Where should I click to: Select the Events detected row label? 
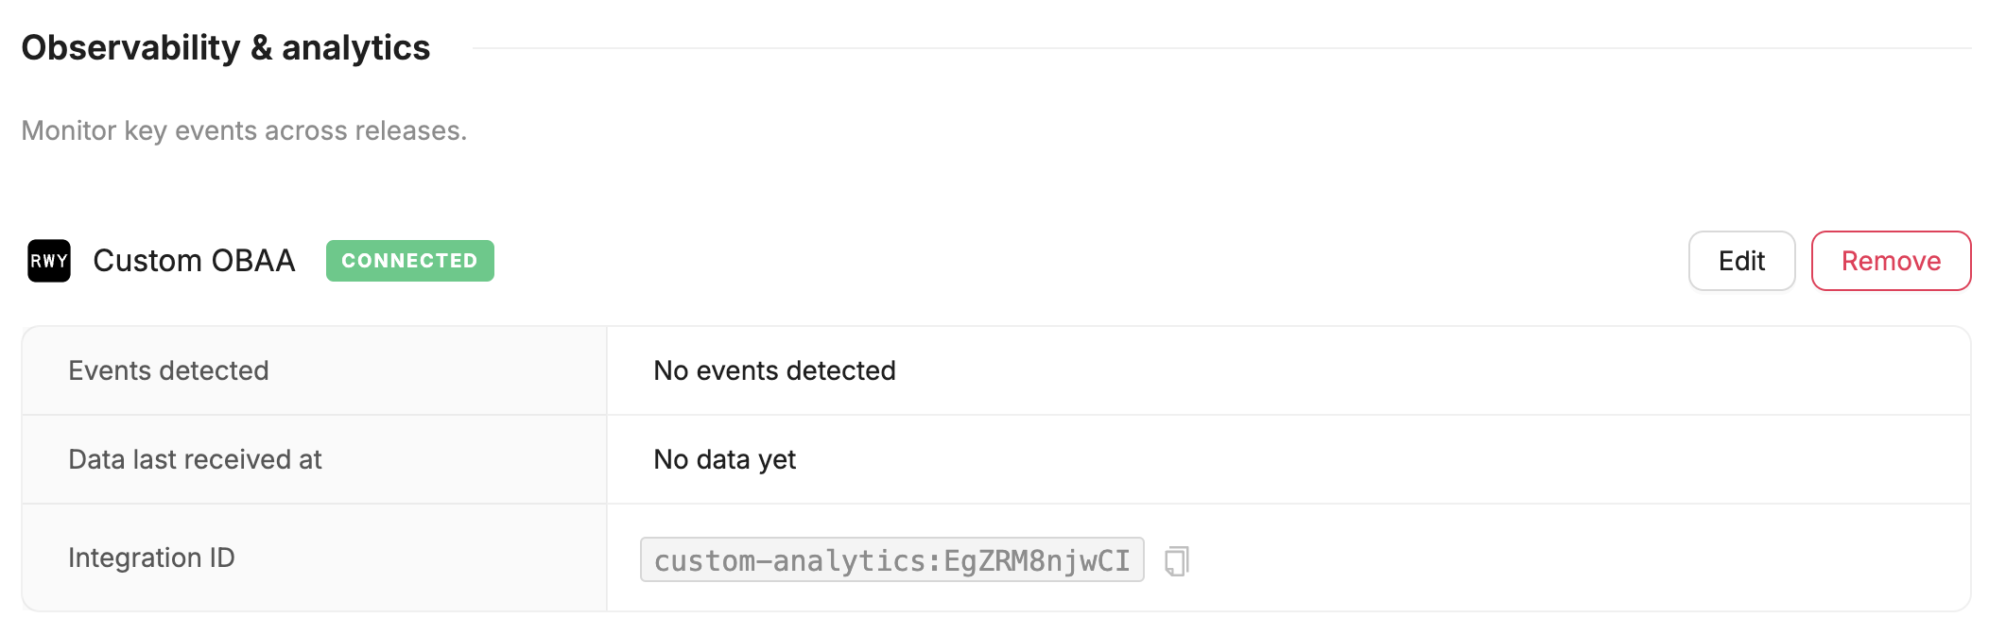(x=168, y=370)
